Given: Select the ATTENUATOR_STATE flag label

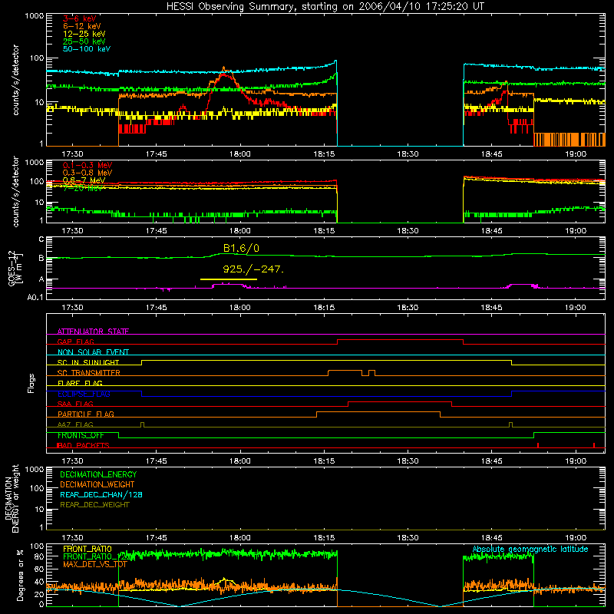Looking at the screenshot, I should pyautogui.click(x=93, y=332).
